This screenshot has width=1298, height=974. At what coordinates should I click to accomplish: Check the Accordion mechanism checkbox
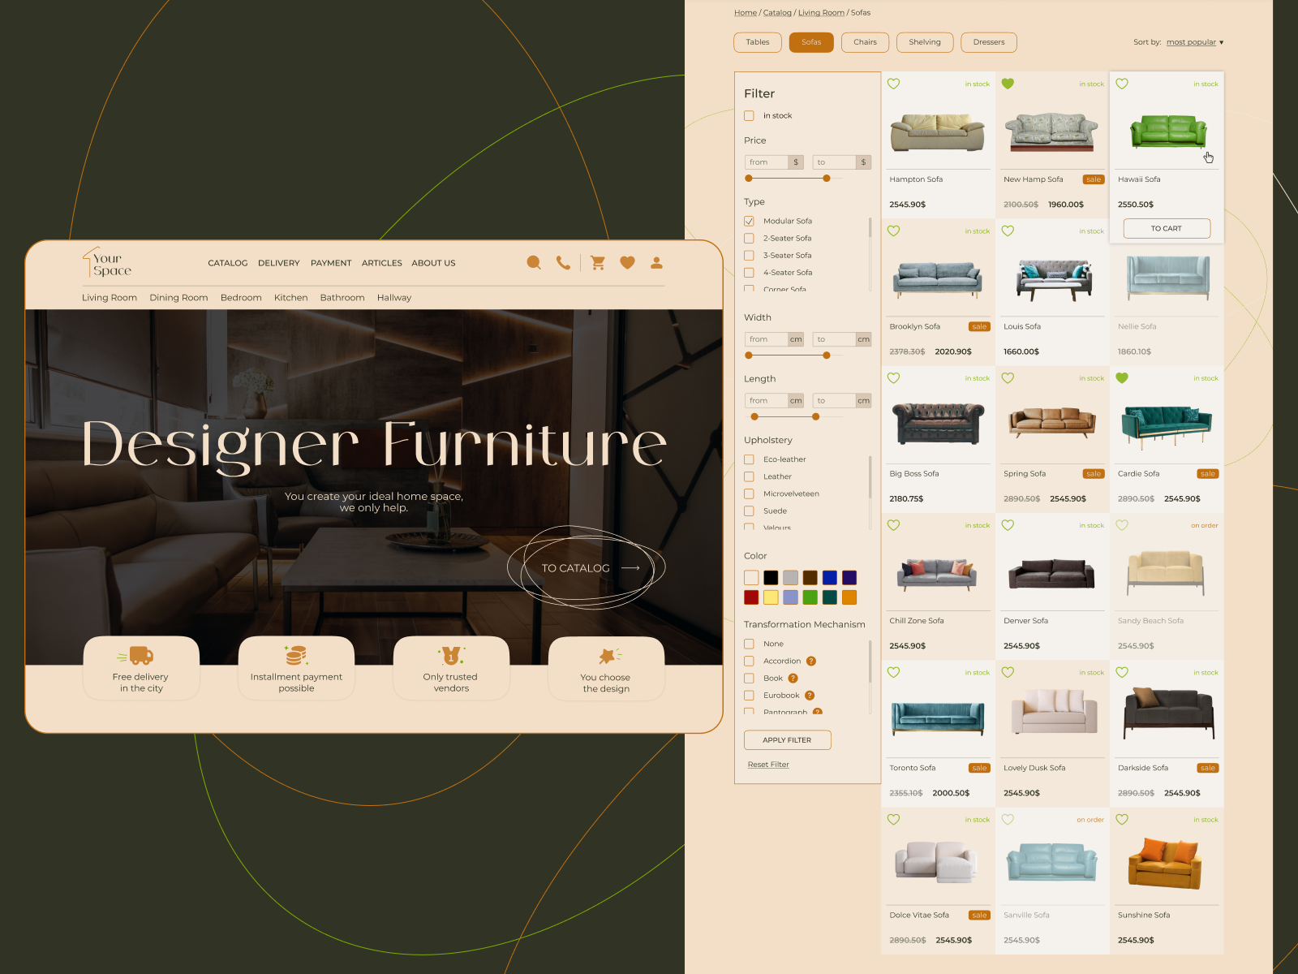click(749, 661)
